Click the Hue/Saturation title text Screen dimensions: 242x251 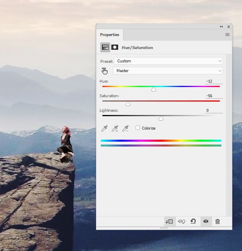click(138, 47)
